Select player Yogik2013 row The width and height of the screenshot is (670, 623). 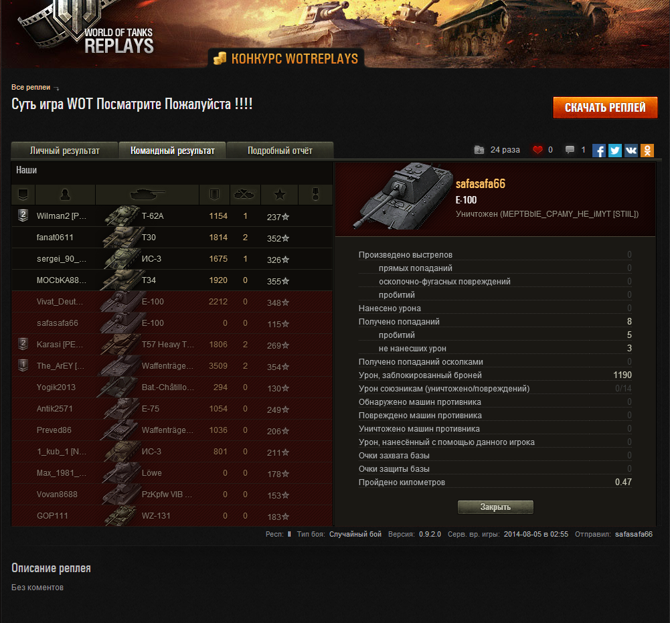click(172, 387)
